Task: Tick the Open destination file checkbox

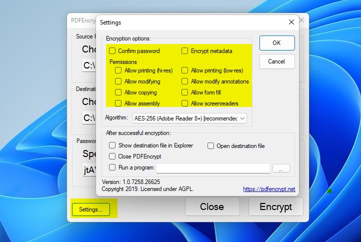Action: click(x=210, y=146)
